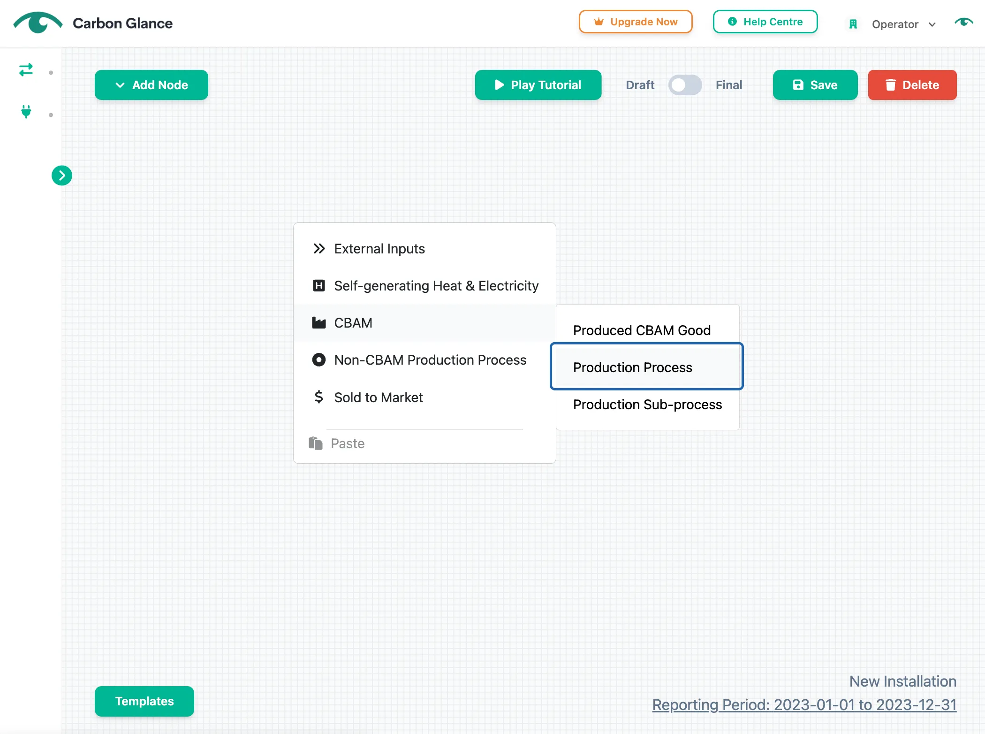This screenshot has height=734, width=985.
Task: Click Upgrade Now
Action: pos(636,22)
